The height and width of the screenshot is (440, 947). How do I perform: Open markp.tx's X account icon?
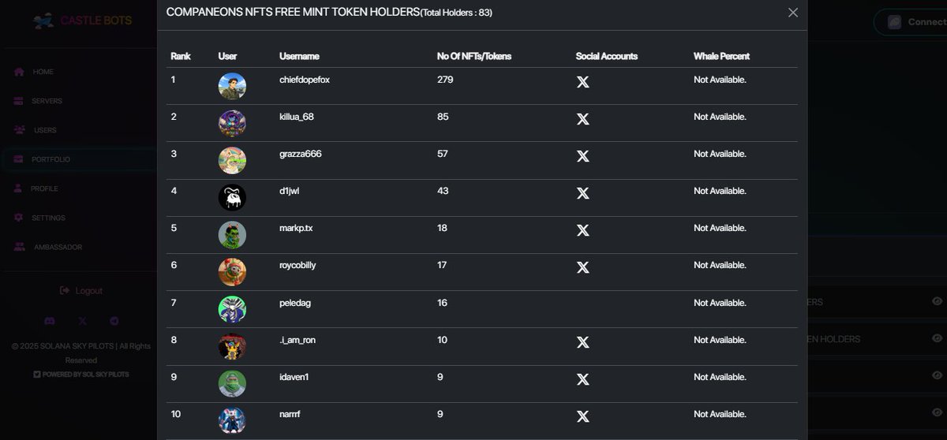pos(582,230)
